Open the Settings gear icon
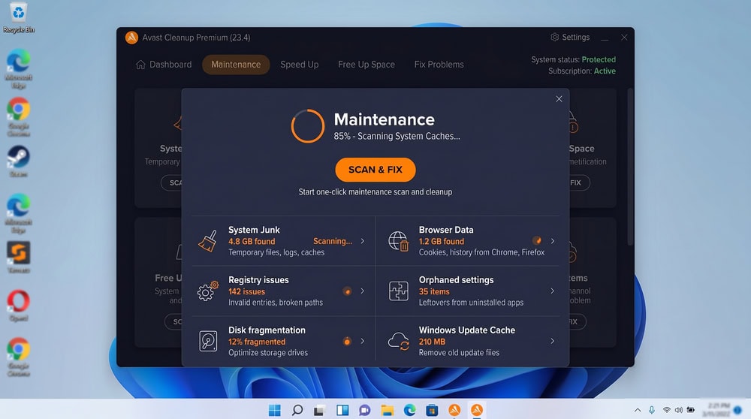 click(555, 37)
